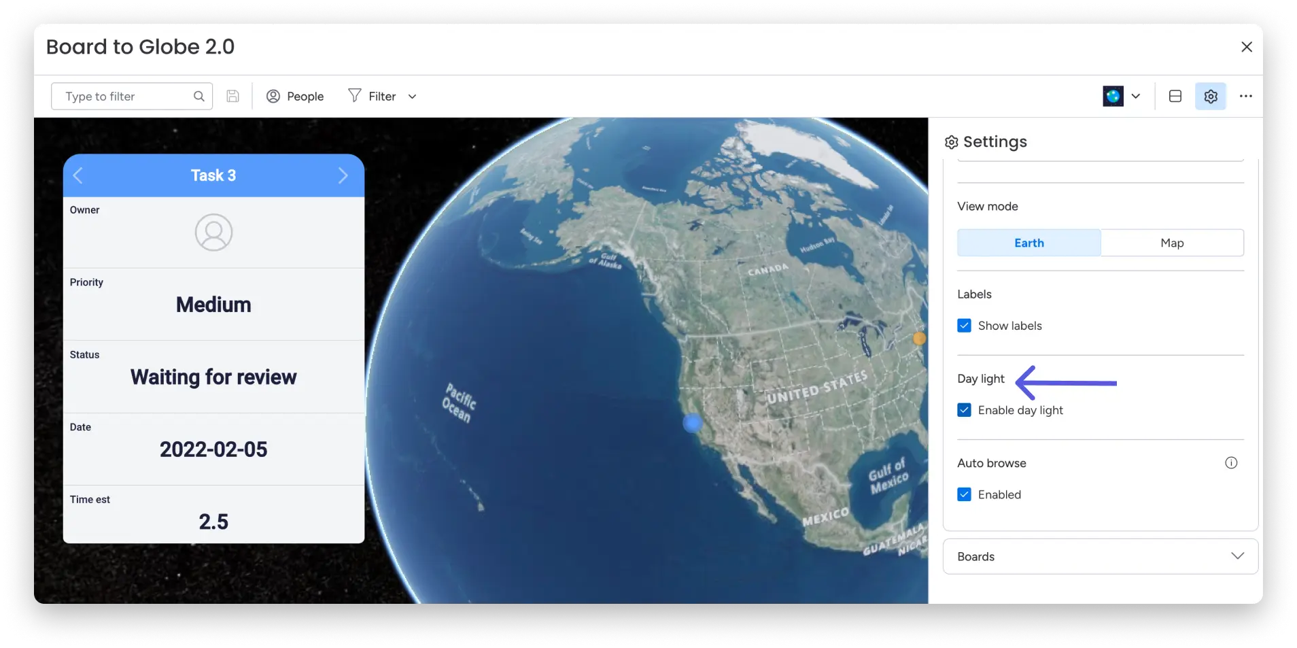The width and height of the screenshot is (1297, 648).
Task: Click the 'Medium' priority value
Action: (x=213, y=305)
